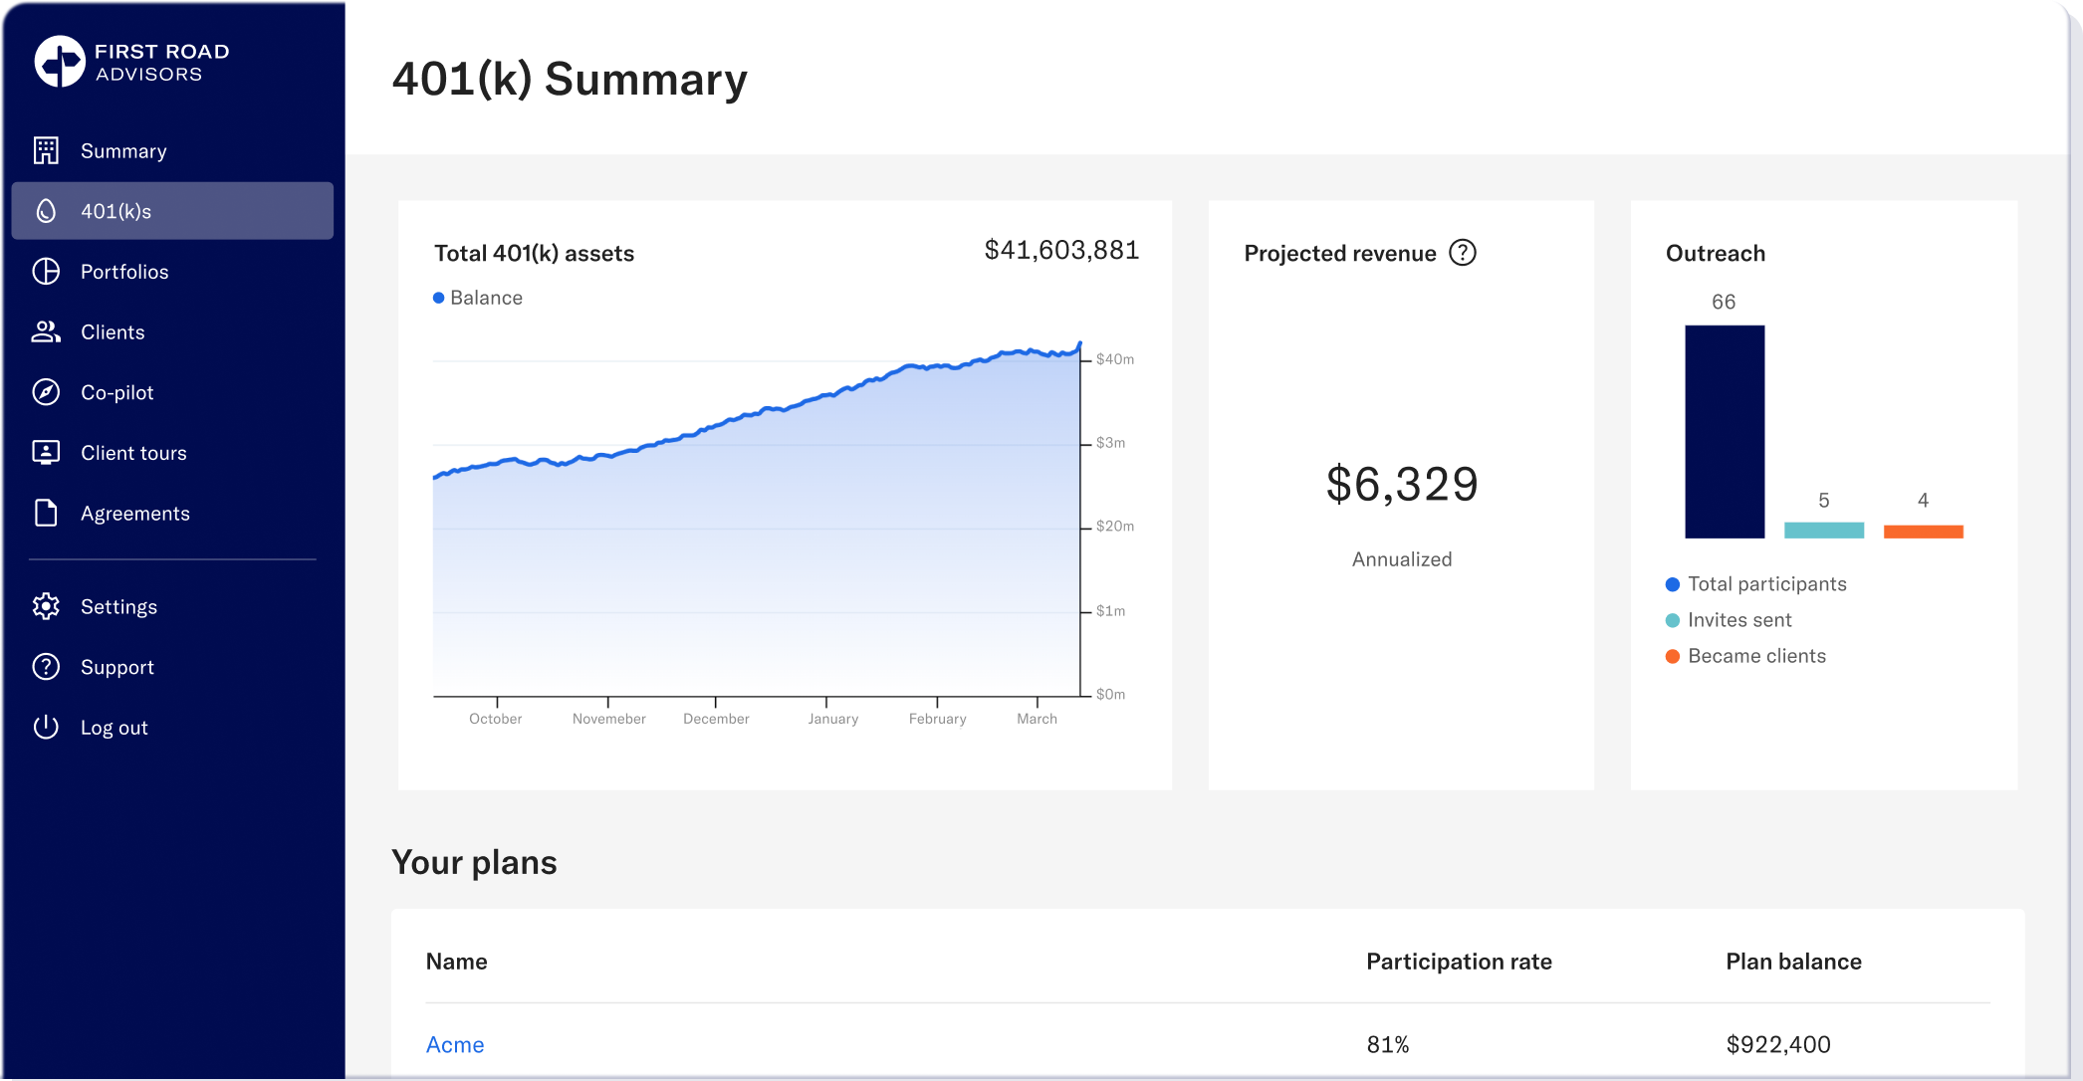Toggle the Total participants legend item
2083x1081 pixels.
pyautogui.click(x=1756, y=584)
